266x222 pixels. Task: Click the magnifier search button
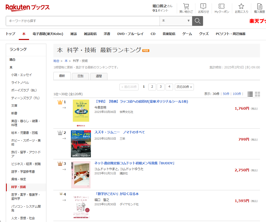coord(197,21)
